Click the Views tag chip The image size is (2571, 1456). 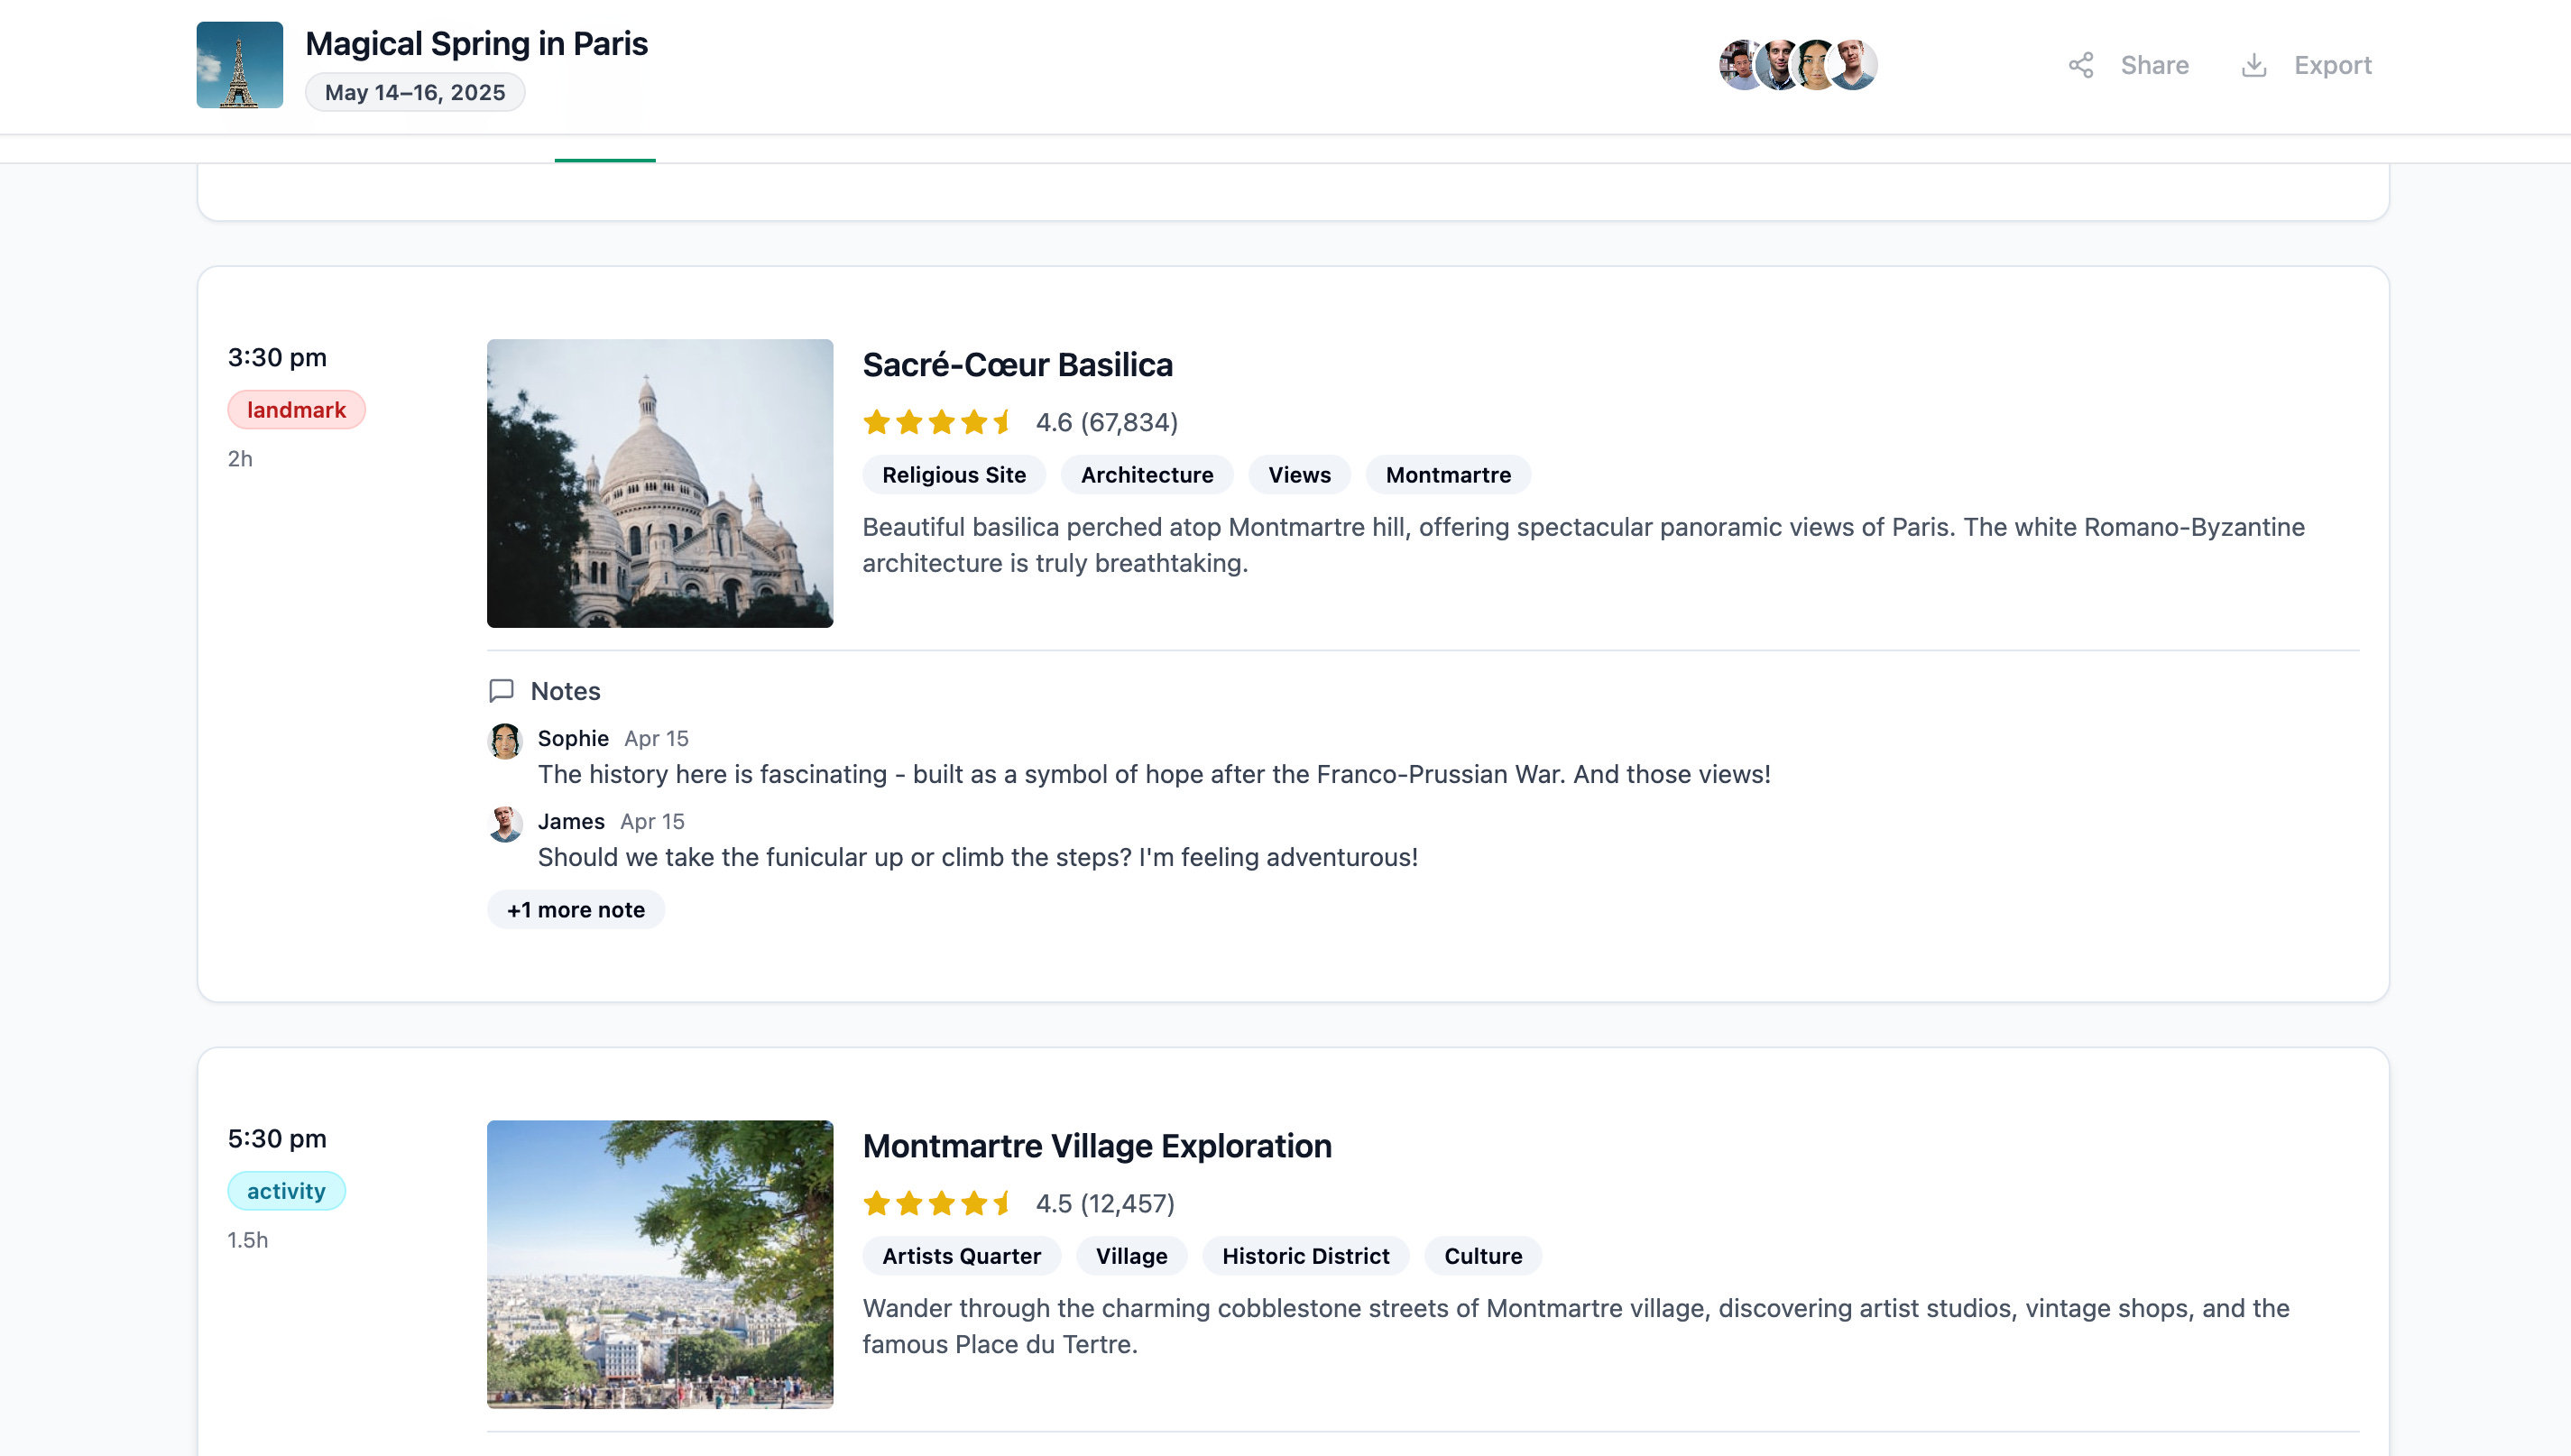click(1298, 475)
